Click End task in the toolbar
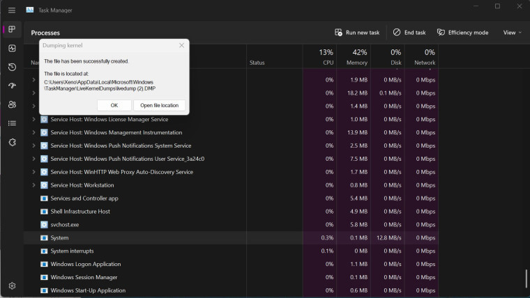This screenshot has height=298, width=530. click(409, 33)
